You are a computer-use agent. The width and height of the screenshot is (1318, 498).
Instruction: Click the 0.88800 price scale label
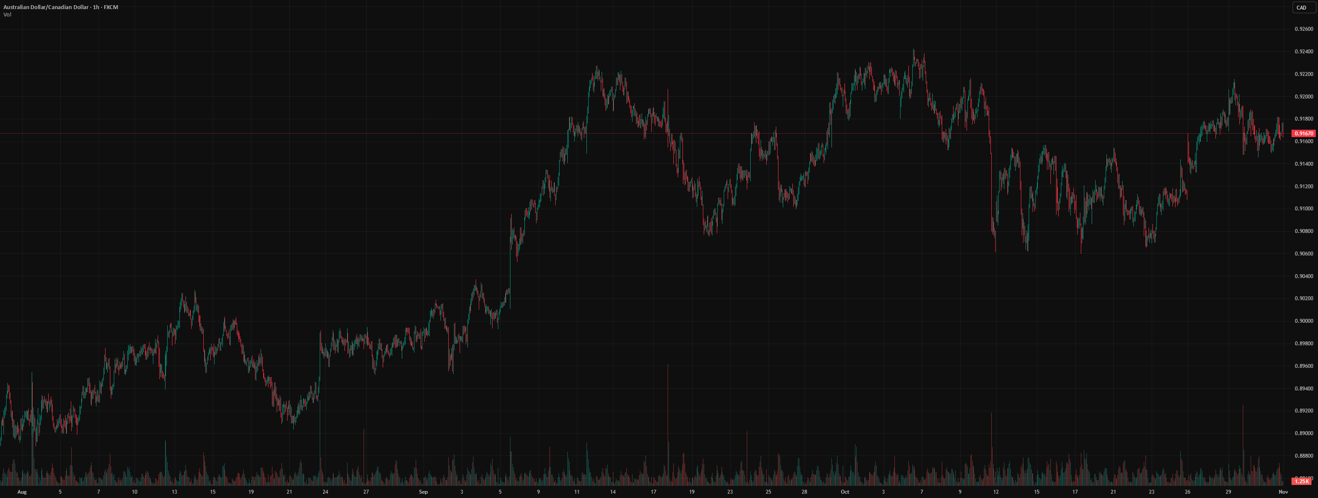[1304, 455]
